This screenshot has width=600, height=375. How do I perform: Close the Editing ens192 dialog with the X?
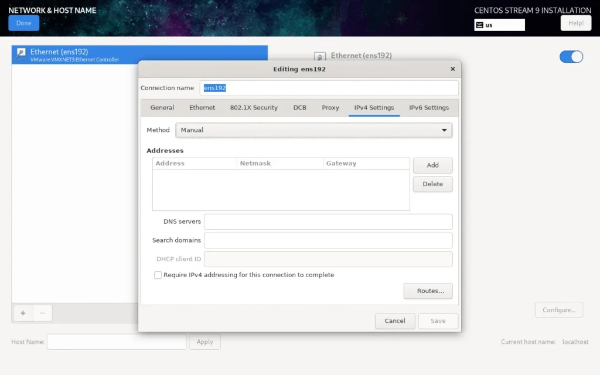(x=452, y=69)
